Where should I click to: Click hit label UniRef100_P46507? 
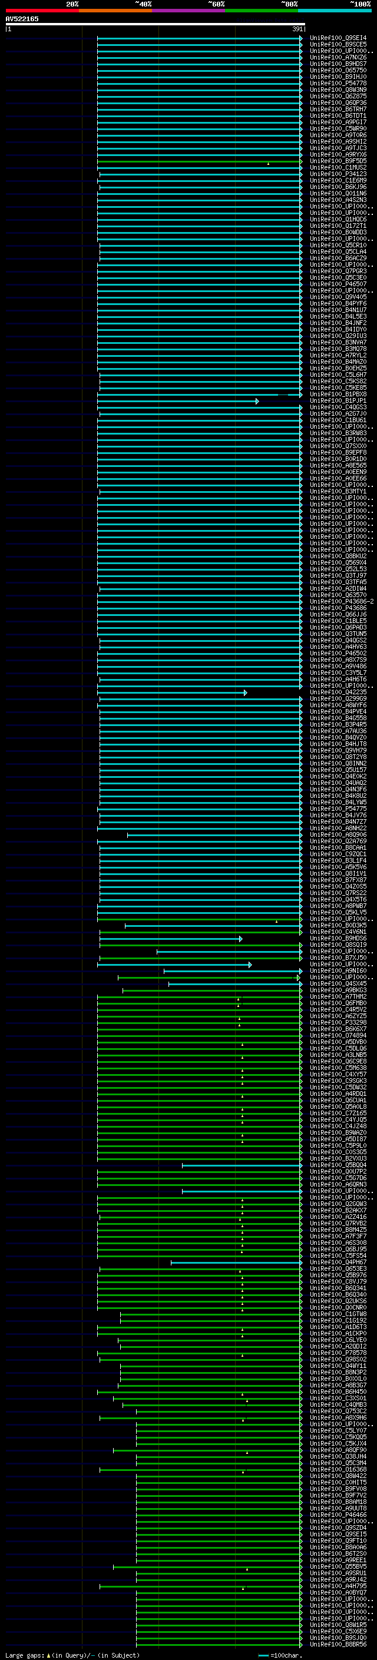coord(338,284)
